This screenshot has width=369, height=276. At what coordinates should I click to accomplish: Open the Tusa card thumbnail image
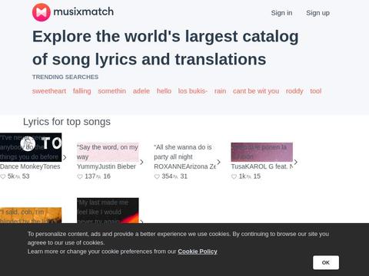click(261, 152)
